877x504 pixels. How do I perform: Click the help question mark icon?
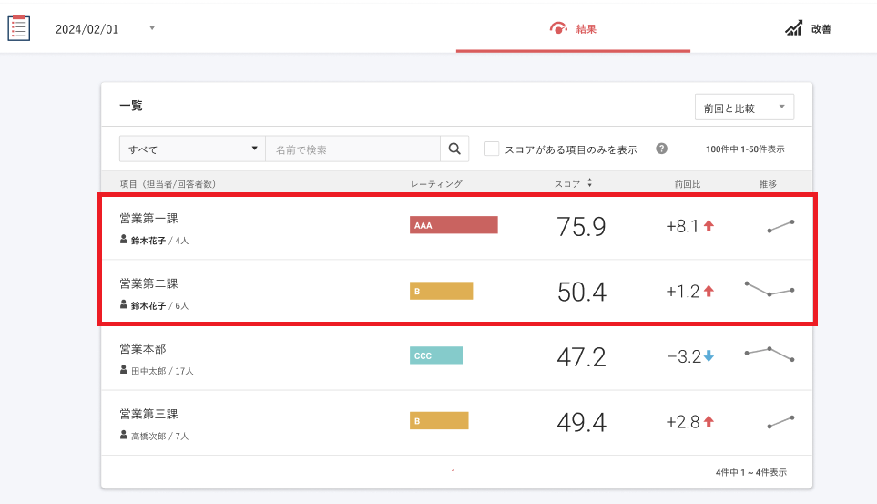[x=662, y=149]
